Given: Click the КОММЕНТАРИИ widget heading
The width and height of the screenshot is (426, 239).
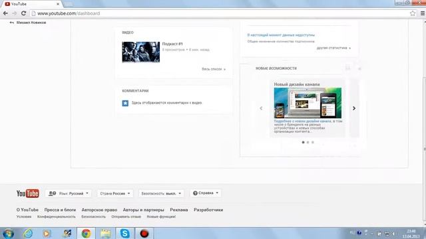Looking at the screenshot, I should coord(135,91).
